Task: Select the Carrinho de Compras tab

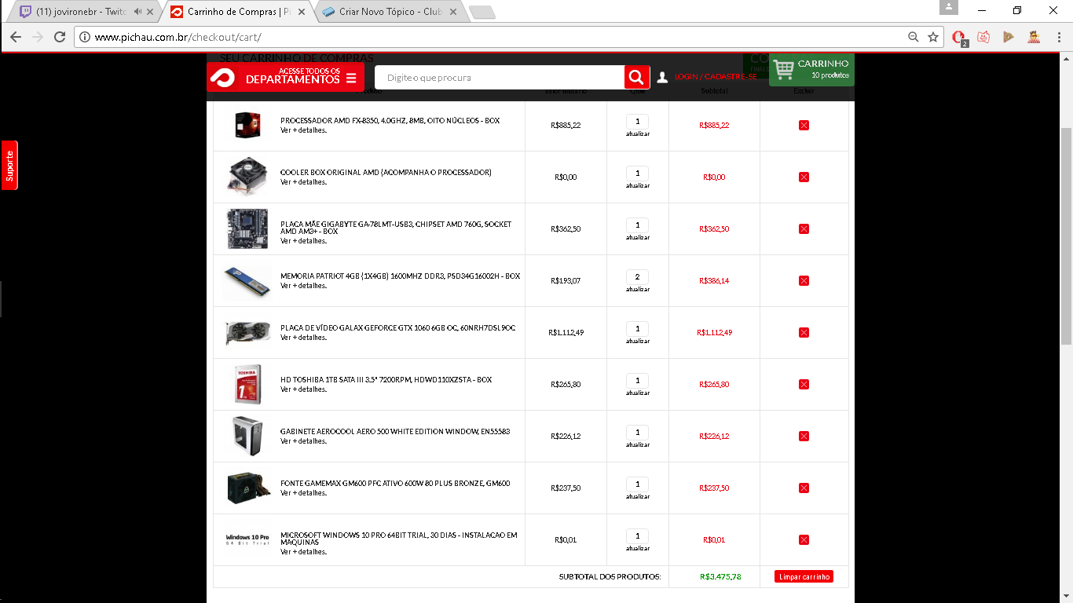Action: 238,12
